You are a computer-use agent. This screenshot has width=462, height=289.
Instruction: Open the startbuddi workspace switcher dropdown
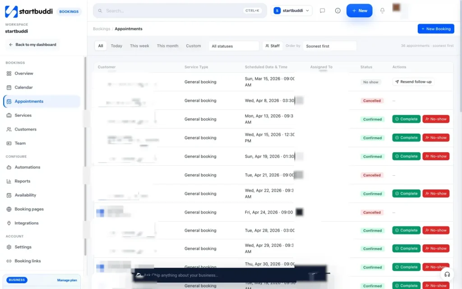click(291, 11)
